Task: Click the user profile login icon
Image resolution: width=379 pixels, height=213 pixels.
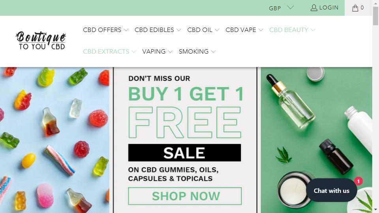Action: [314, 8]
